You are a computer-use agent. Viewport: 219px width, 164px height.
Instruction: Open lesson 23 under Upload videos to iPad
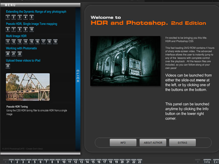tap(8, 66)
